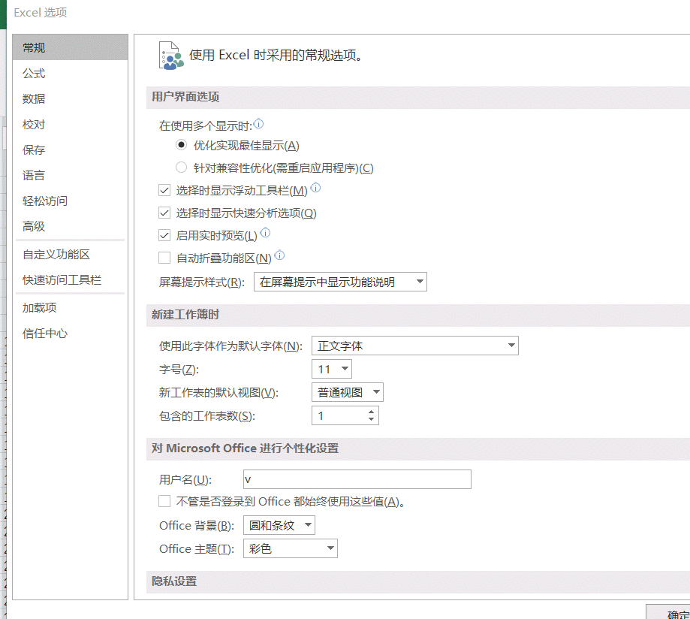Decrease the included sheet count spinner
Image resolution: width=690 pixels, height=619 pixels.
point(372,419)
